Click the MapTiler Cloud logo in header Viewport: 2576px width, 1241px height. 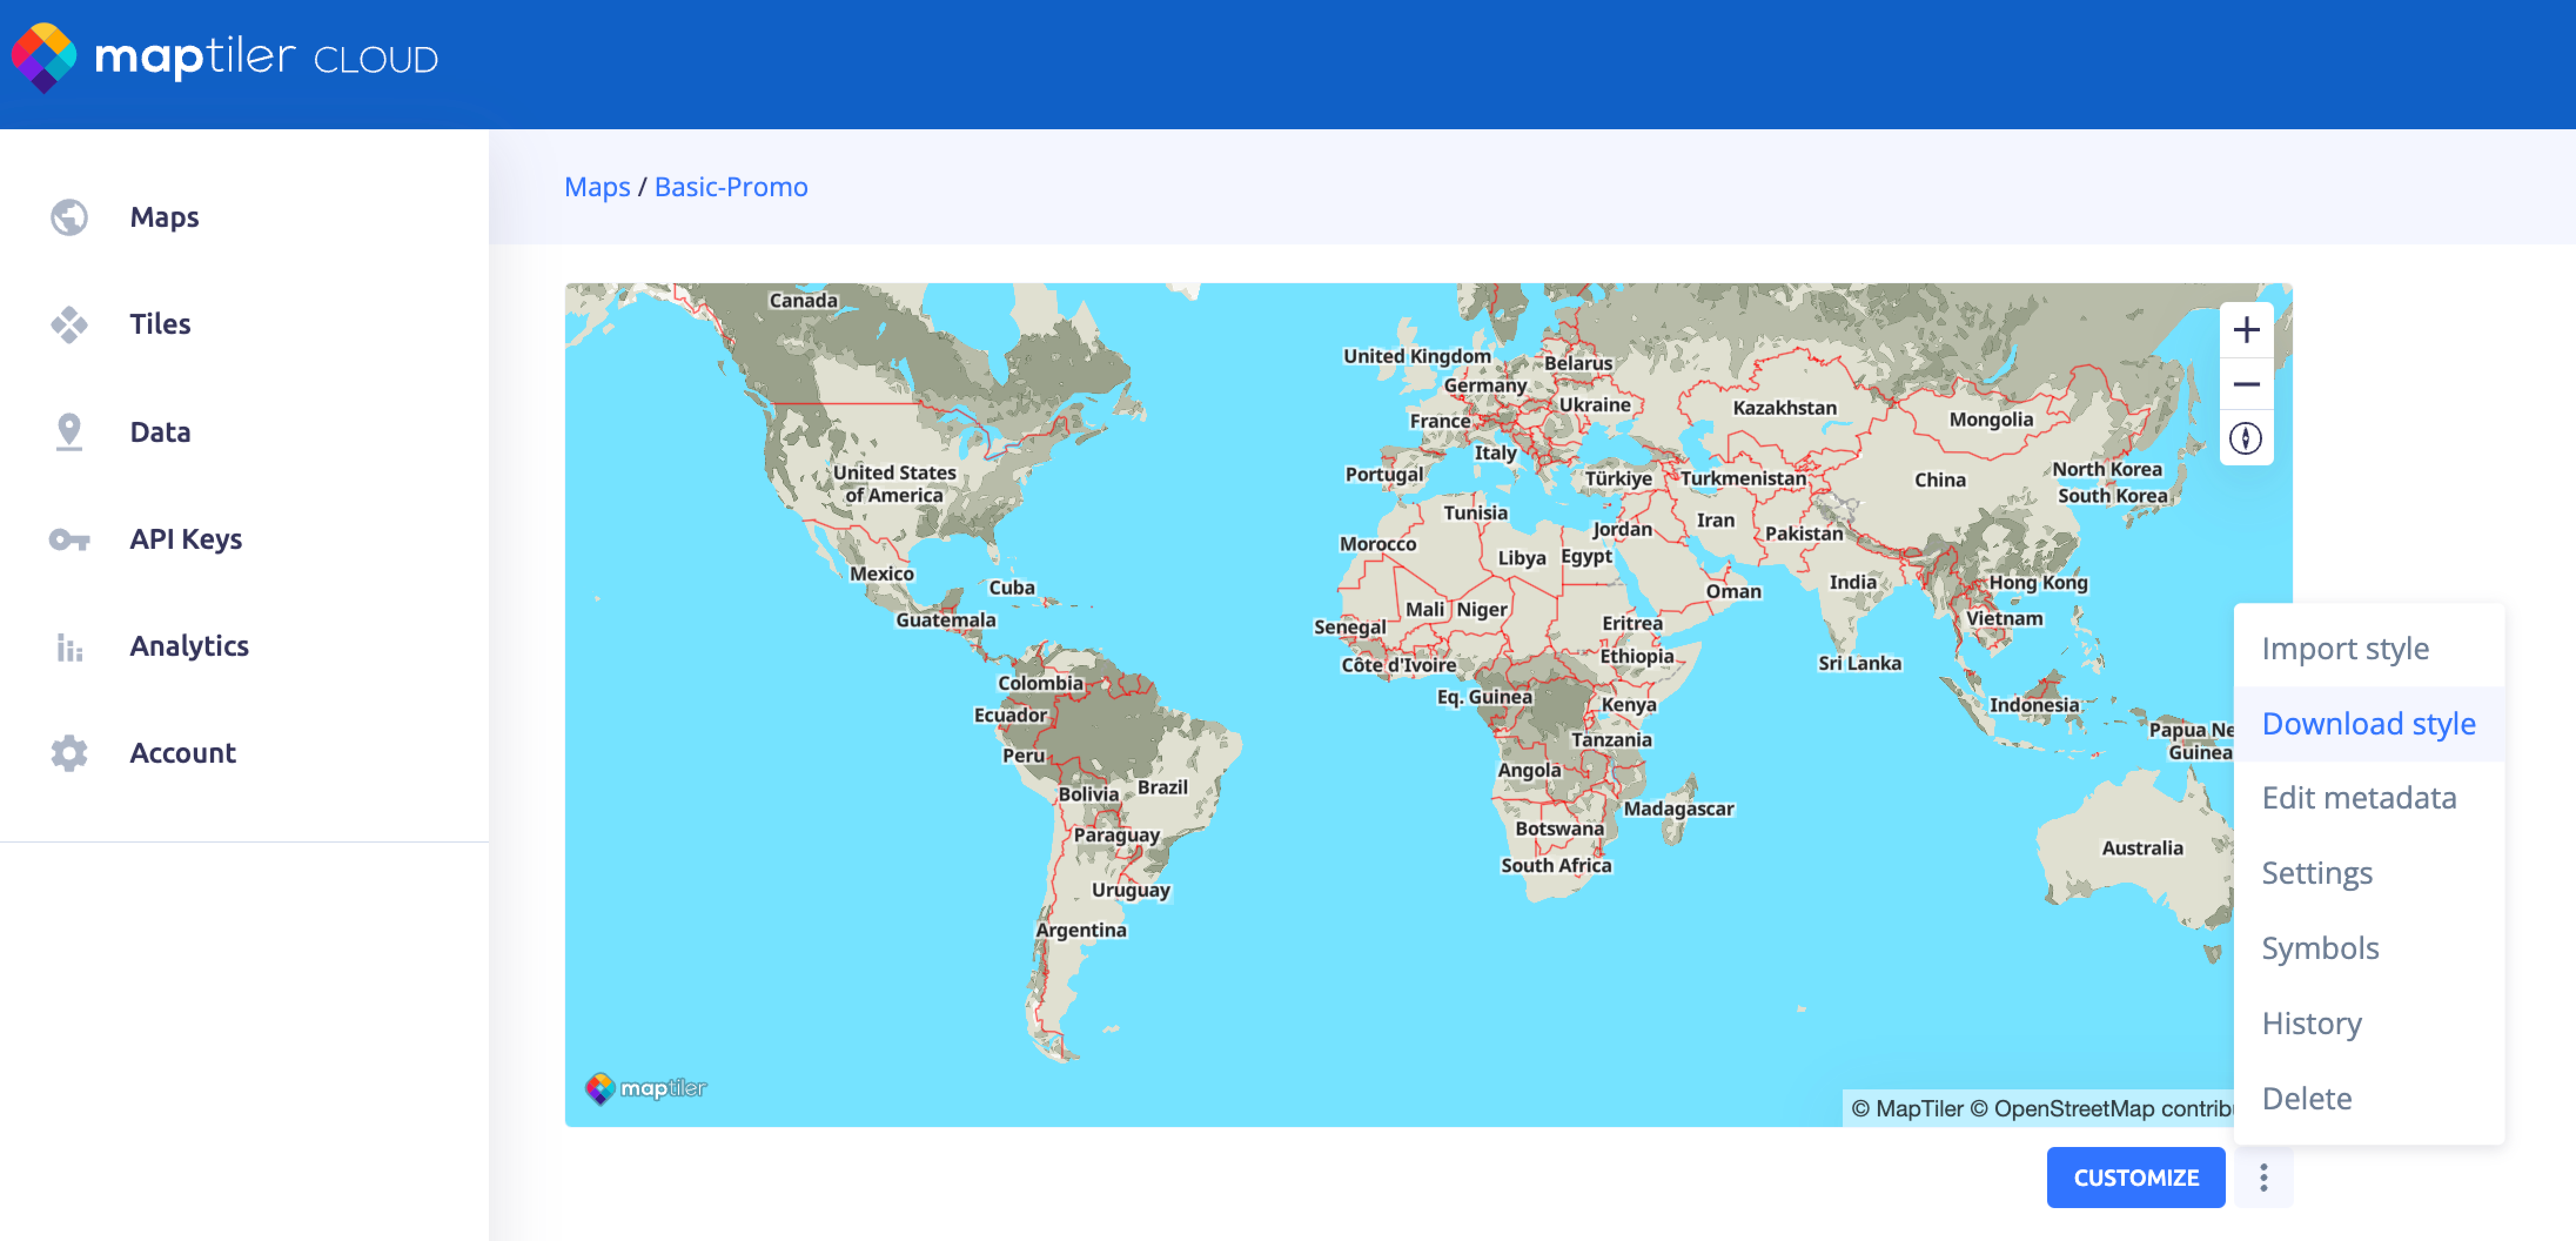225,58
